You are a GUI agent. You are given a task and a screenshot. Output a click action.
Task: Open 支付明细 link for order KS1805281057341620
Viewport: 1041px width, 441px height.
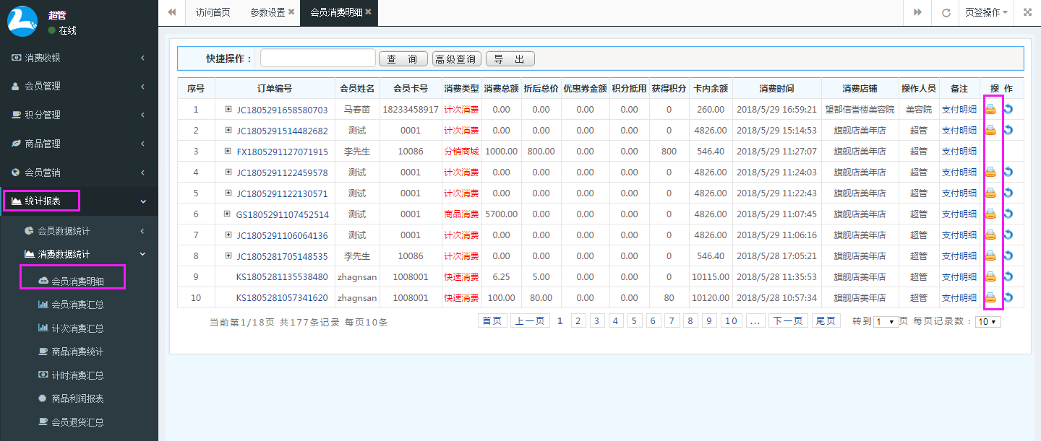959,298
